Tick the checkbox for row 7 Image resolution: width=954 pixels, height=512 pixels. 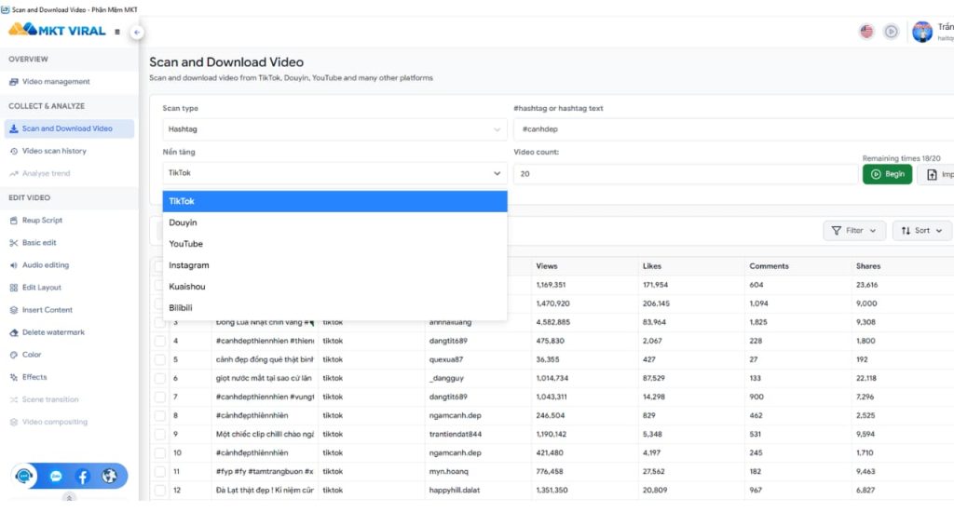pyautogui.click(x=159, y=397)
